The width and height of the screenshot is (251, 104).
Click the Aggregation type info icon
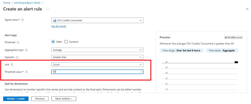click(x=26, y=50)
